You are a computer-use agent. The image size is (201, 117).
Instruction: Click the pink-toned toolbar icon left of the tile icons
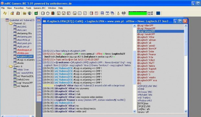[x=96, y=13]
